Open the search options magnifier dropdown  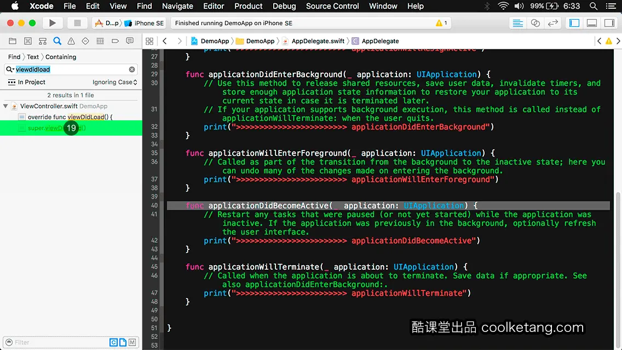pos(9,69)
